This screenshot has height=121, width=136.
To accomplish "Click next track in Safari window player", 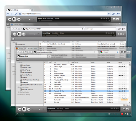I will click(x=24, y=34).
